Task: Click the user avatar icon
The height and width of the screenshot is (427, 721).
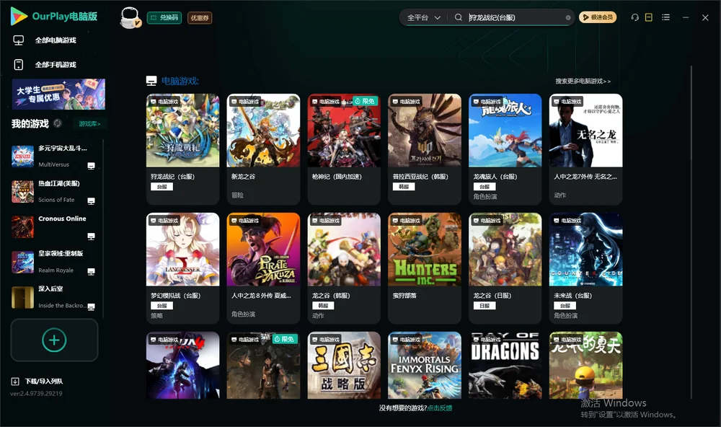Action: [x=130, y=17]
